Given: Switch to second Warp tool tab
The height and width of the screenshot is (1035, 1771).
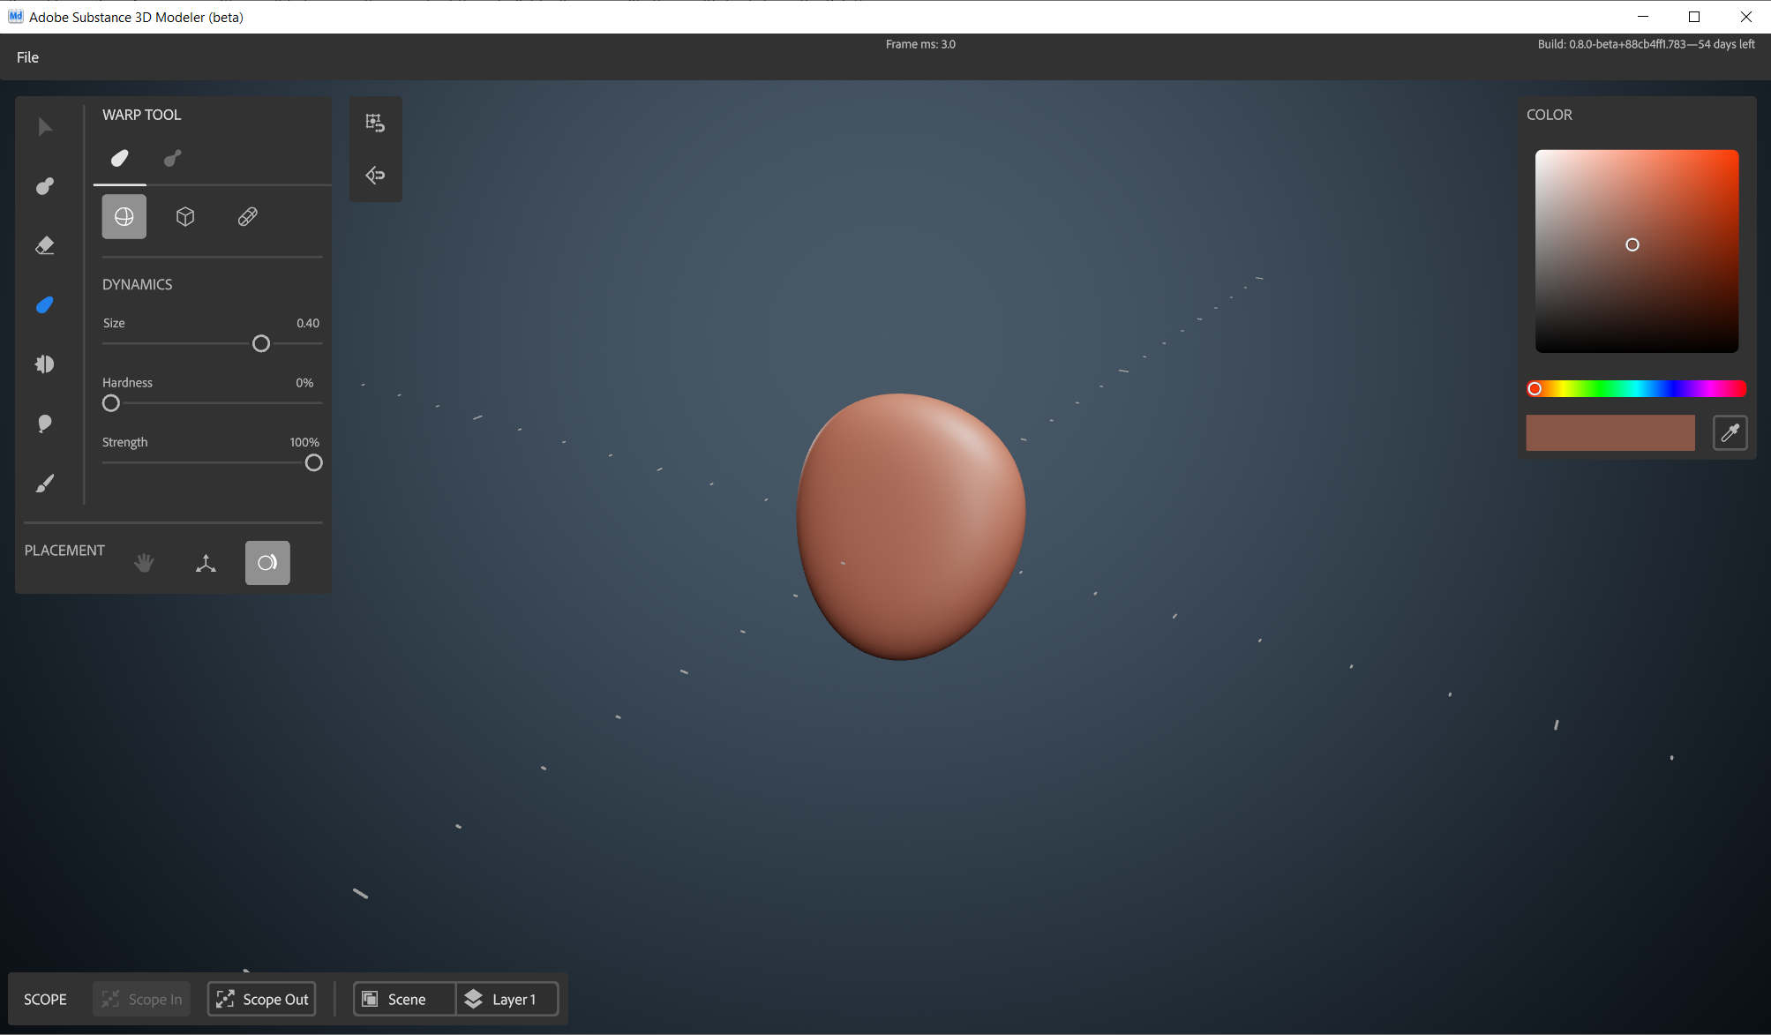Looking at the screenshot, I should [x=173, y=158].
